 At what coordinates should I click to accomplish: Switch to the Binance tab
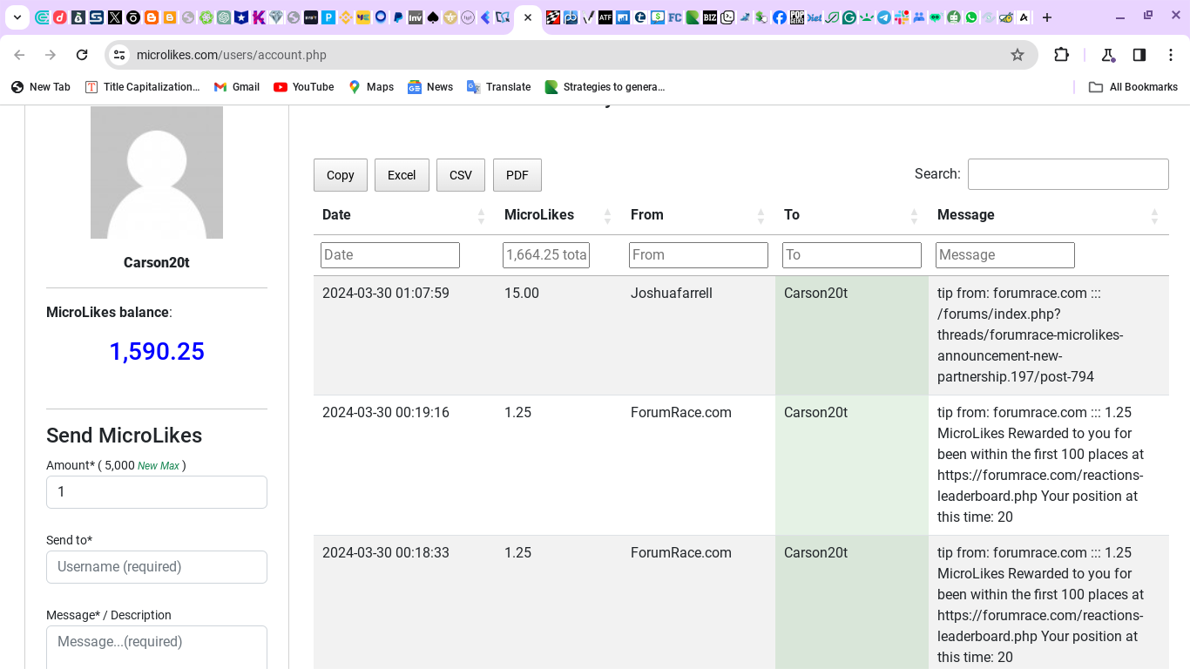tap(345, 17)
